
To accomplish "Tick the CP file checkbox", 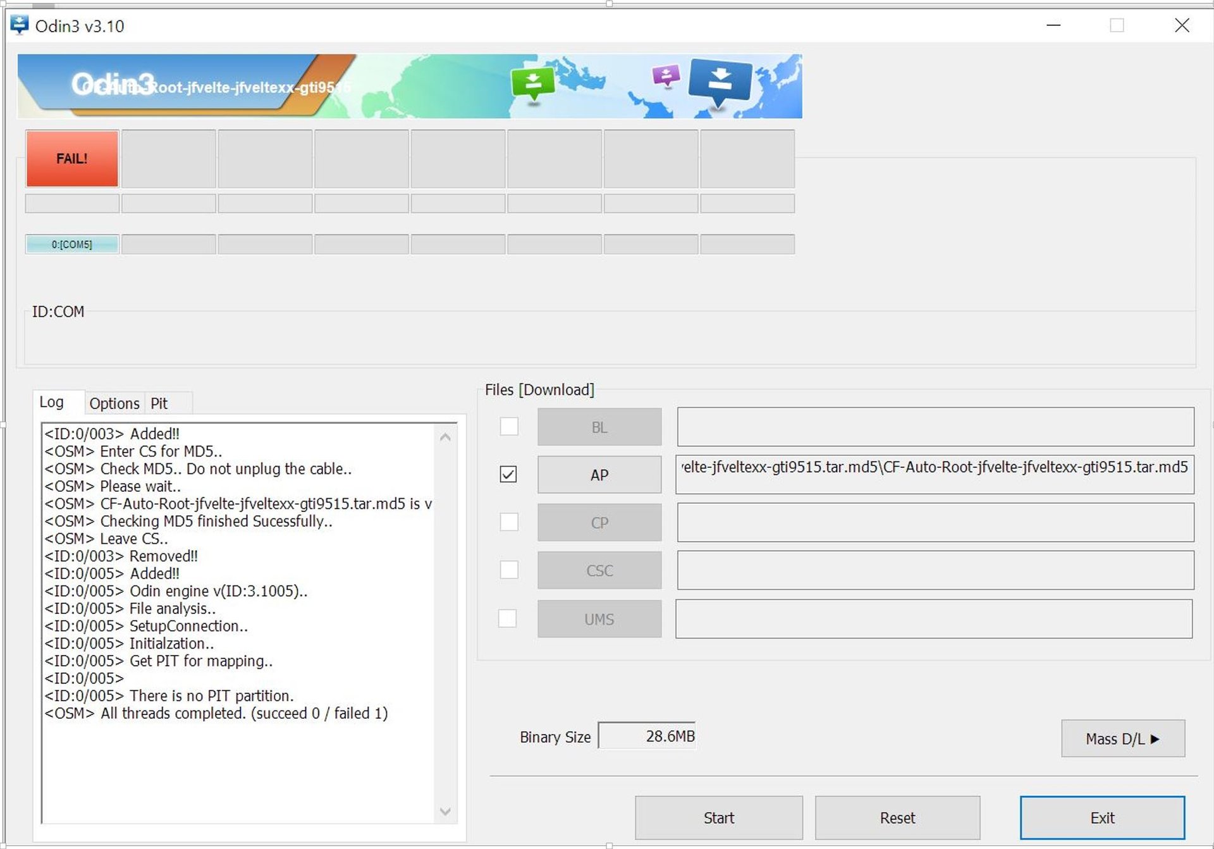I will tap(509, 522).
